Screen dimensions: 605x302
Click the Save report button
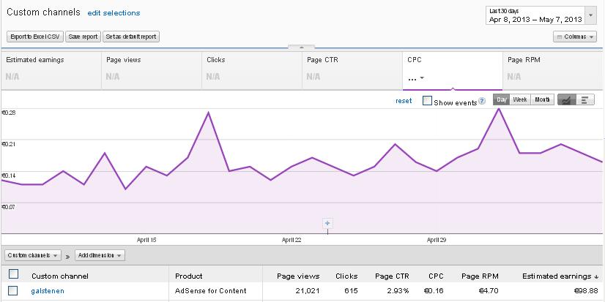(83, 37)
